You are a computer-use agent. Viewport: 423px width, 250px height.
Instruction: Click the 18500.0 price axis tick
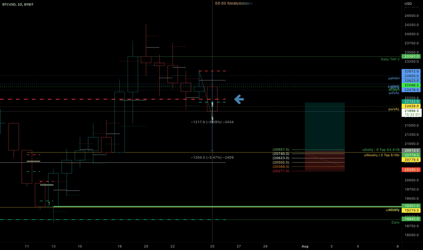[412, 235]
